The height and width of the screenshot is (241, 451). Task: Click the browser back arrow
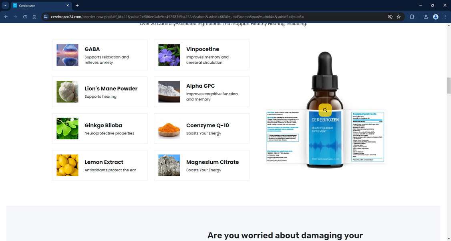[x=6, y=17]
